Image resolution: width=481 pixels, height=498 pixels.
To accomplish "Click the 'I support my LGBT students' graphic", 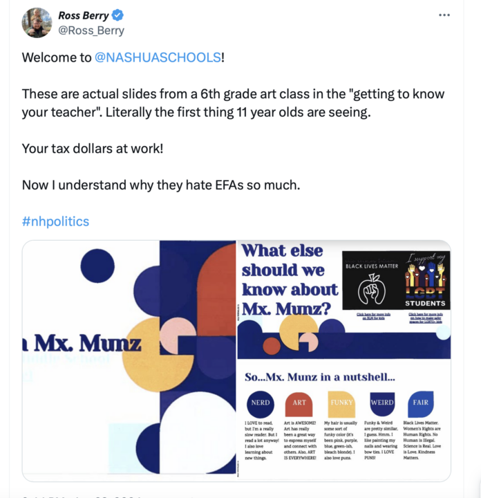I will click(426, 280).
